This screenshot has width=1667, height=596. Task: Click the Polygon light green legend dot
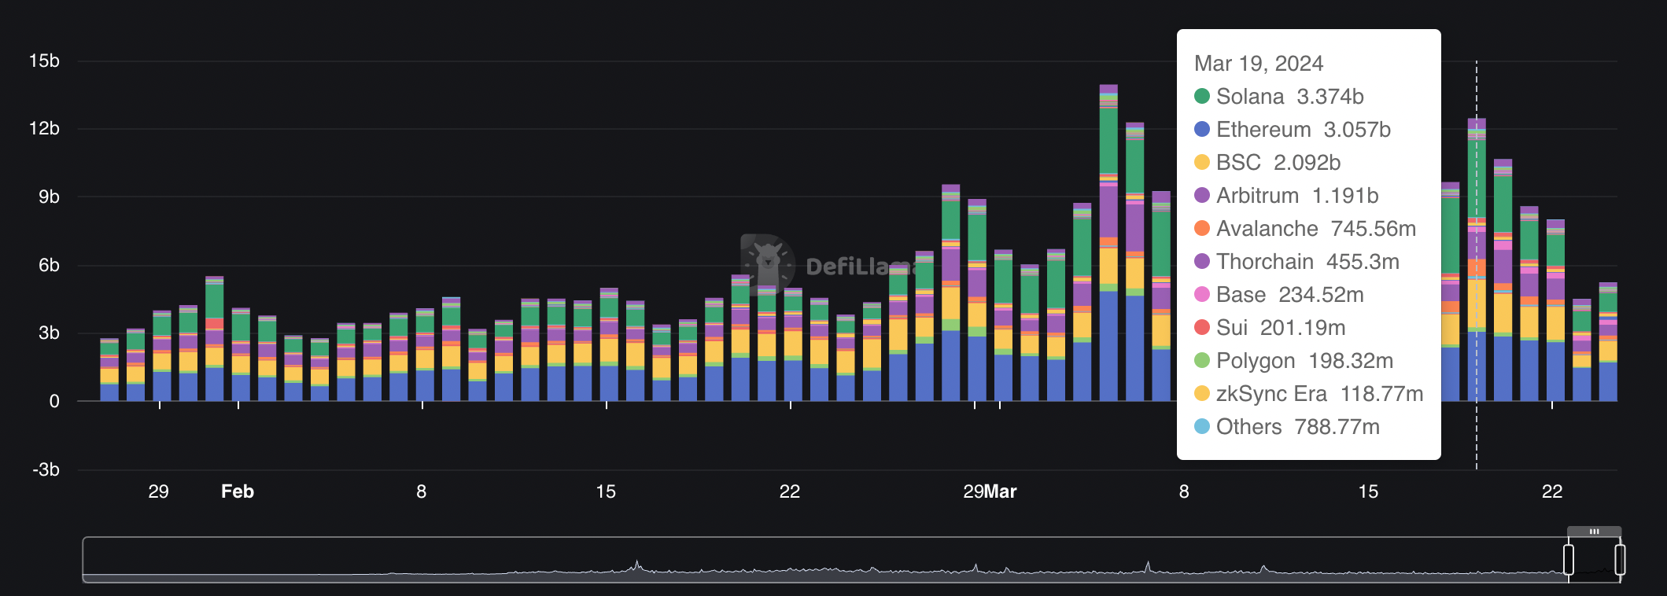1201,360
